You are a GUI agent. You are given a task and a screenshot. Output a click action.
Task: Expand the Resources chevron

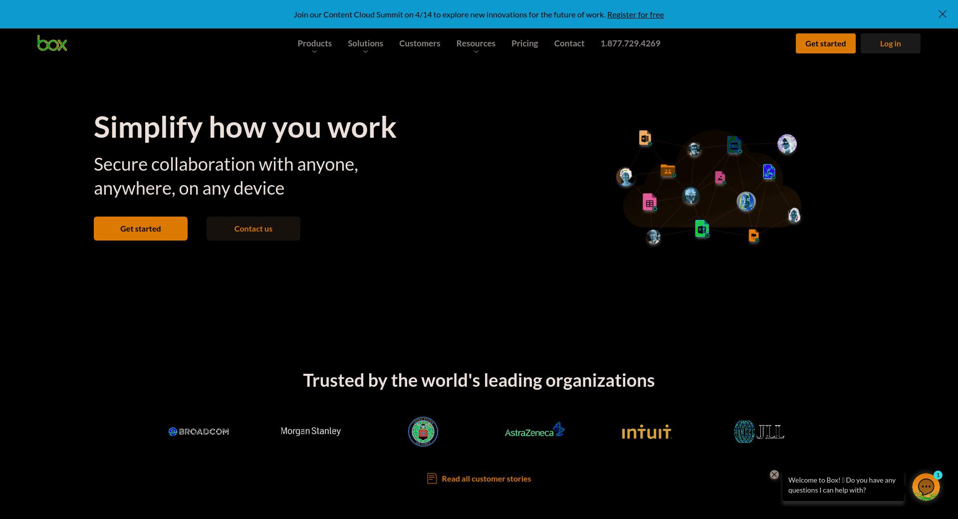476,52
